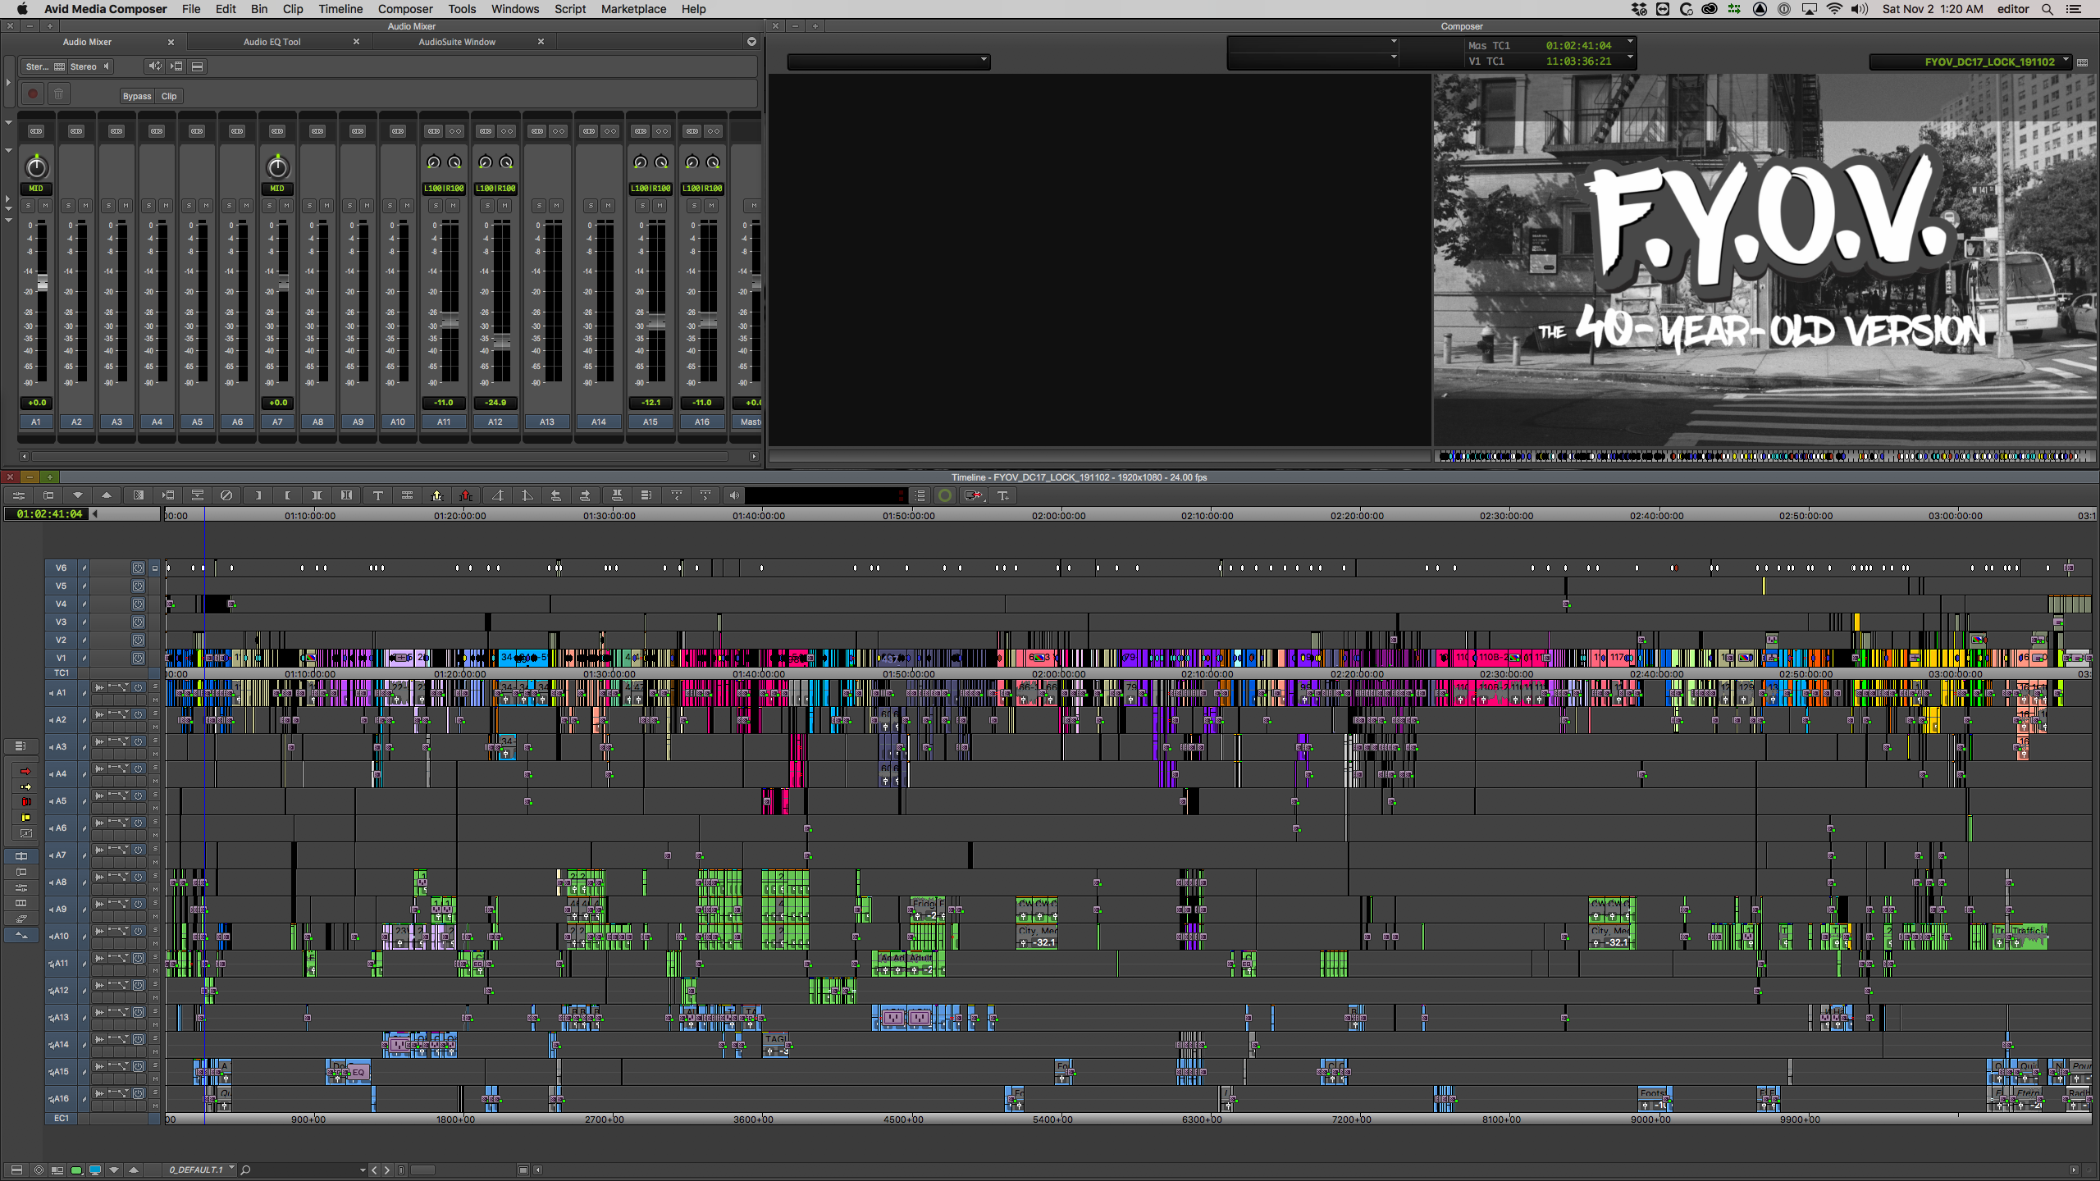Click the blue monitor icon at timeline bottom

click(95, 1170)
